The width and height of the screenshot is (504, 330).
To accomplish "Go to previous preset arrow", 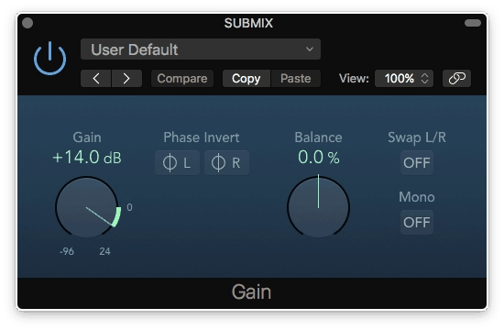I will click(x=96, y=78).
